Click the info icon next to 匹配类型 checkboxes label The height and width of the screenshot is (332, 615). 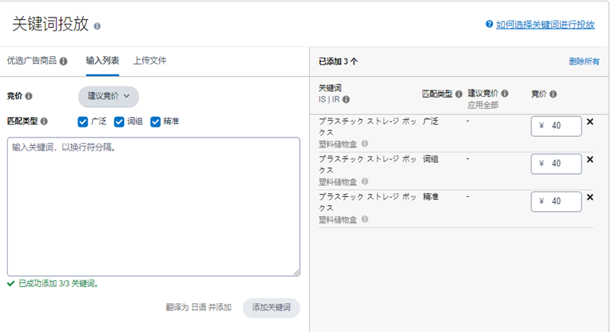pos(44,121)
